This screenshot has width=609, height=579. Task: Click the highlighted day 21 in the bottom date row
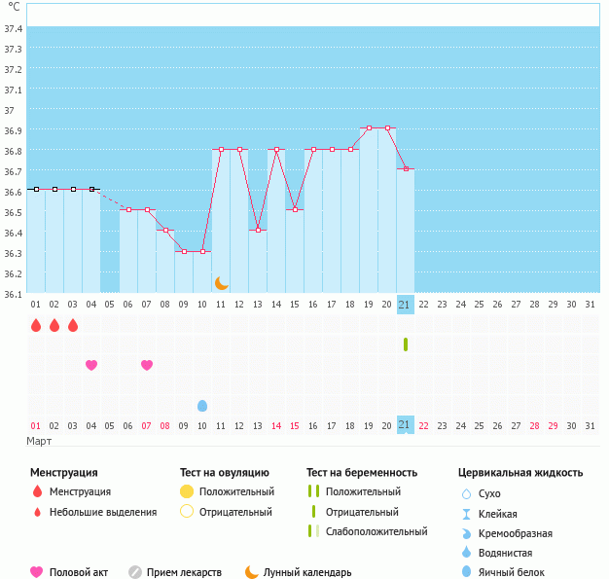pos(406,425)
